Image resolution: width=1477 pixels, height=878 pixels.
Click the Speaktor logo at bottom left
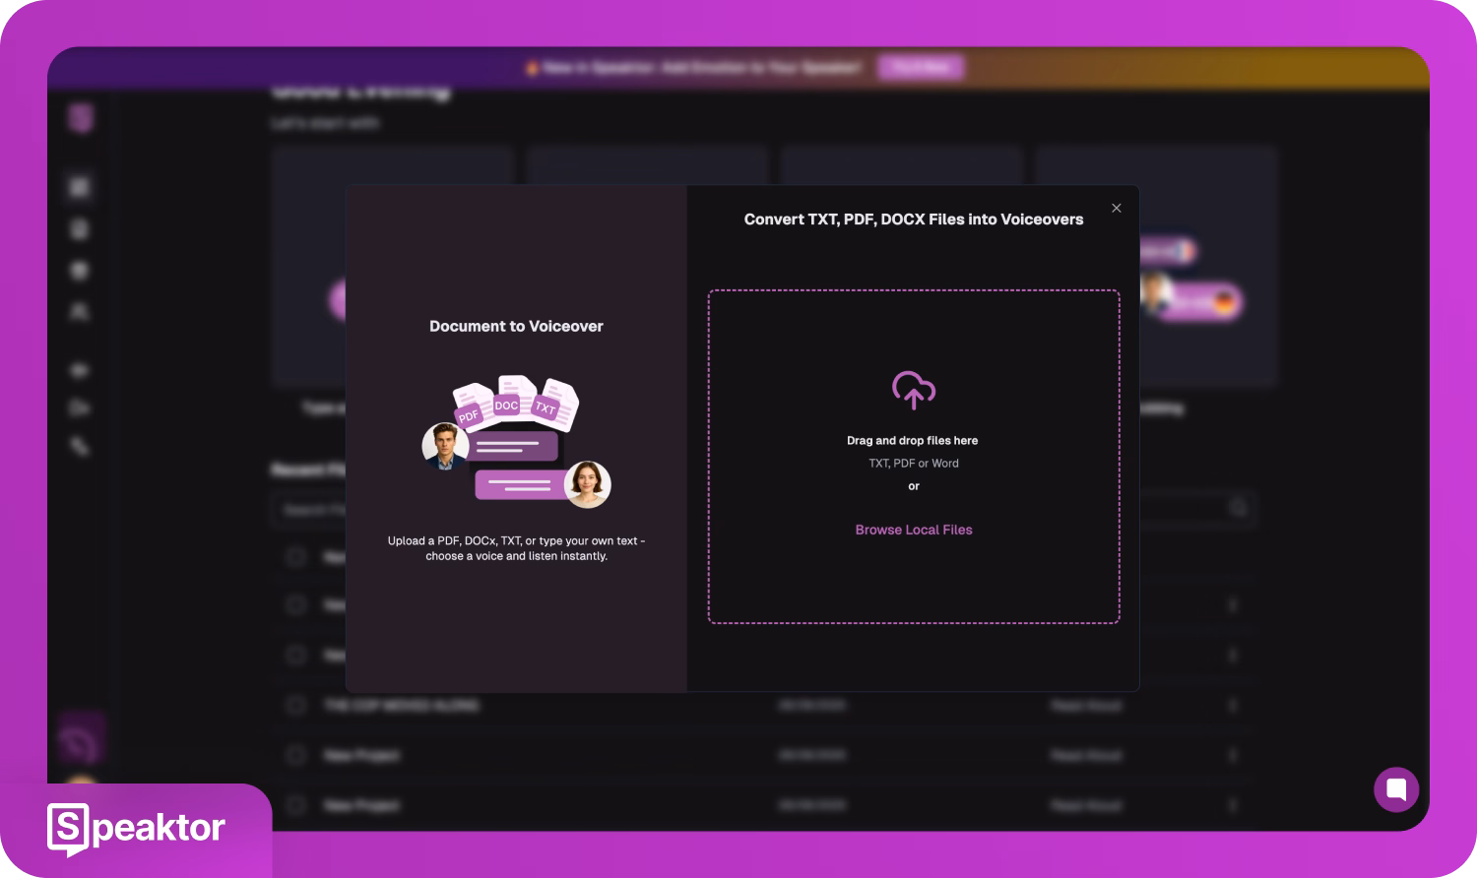point(136,828)
